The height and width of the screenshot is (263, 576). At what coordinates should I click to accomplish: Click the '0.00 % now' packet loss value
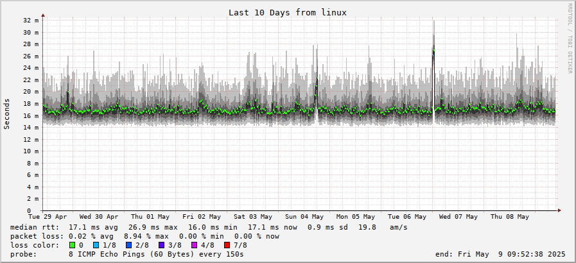(x=257, y=236)
